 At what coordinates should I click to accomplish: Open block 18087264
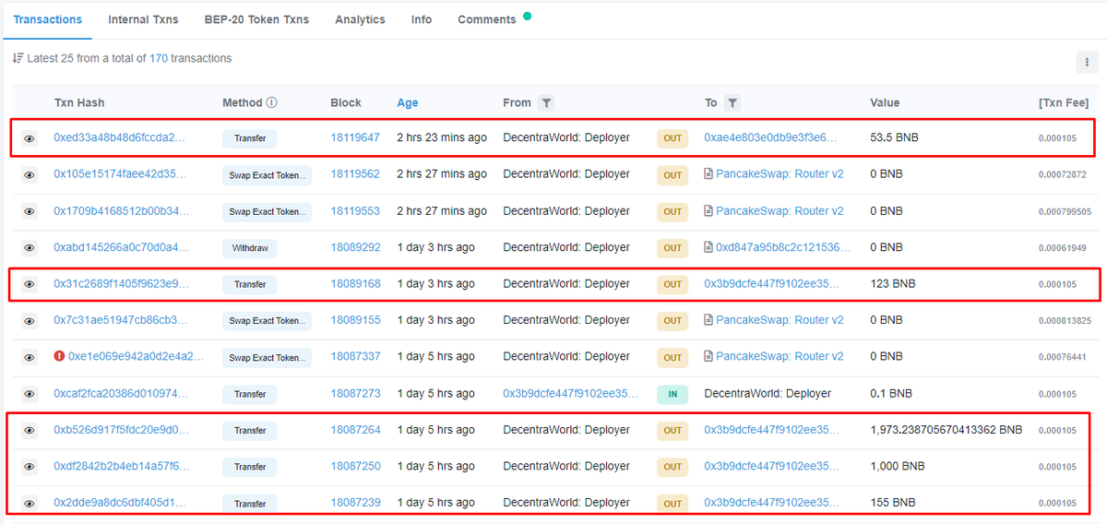[355, 430]
